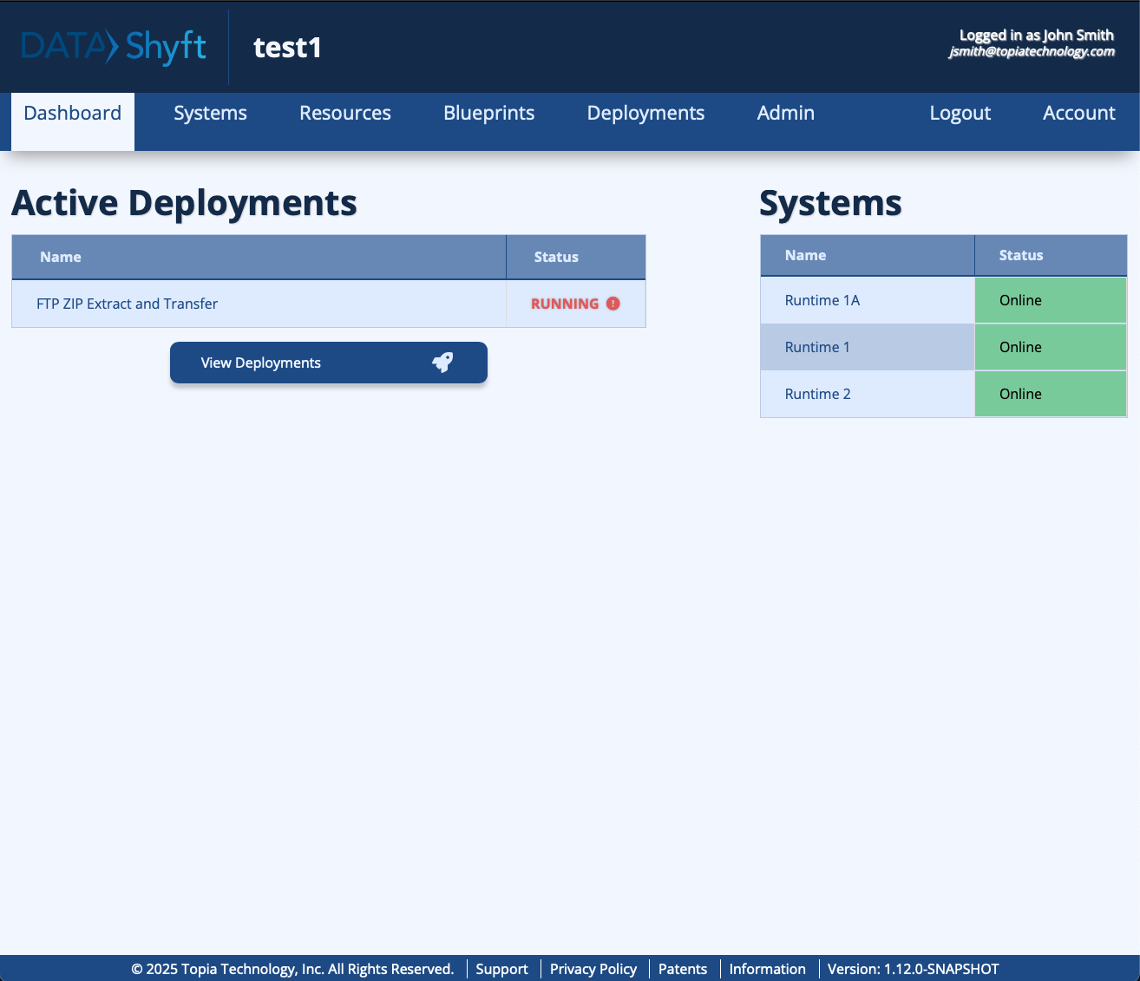Open the Admin menu item

coord(785,114)
